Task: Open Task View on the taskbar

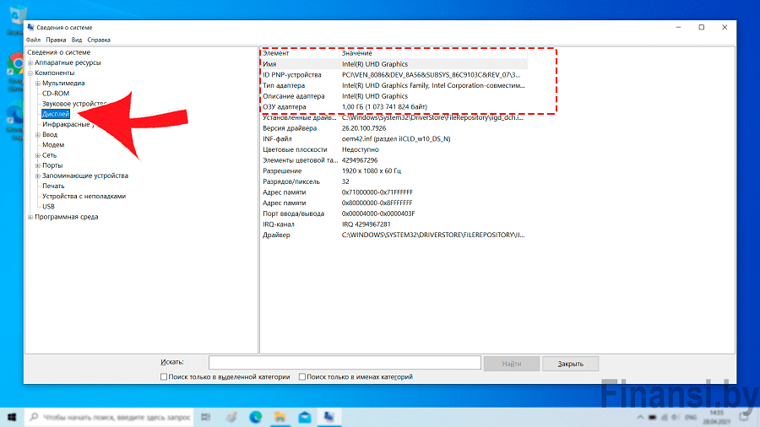Action: click(x=206, y=417)
